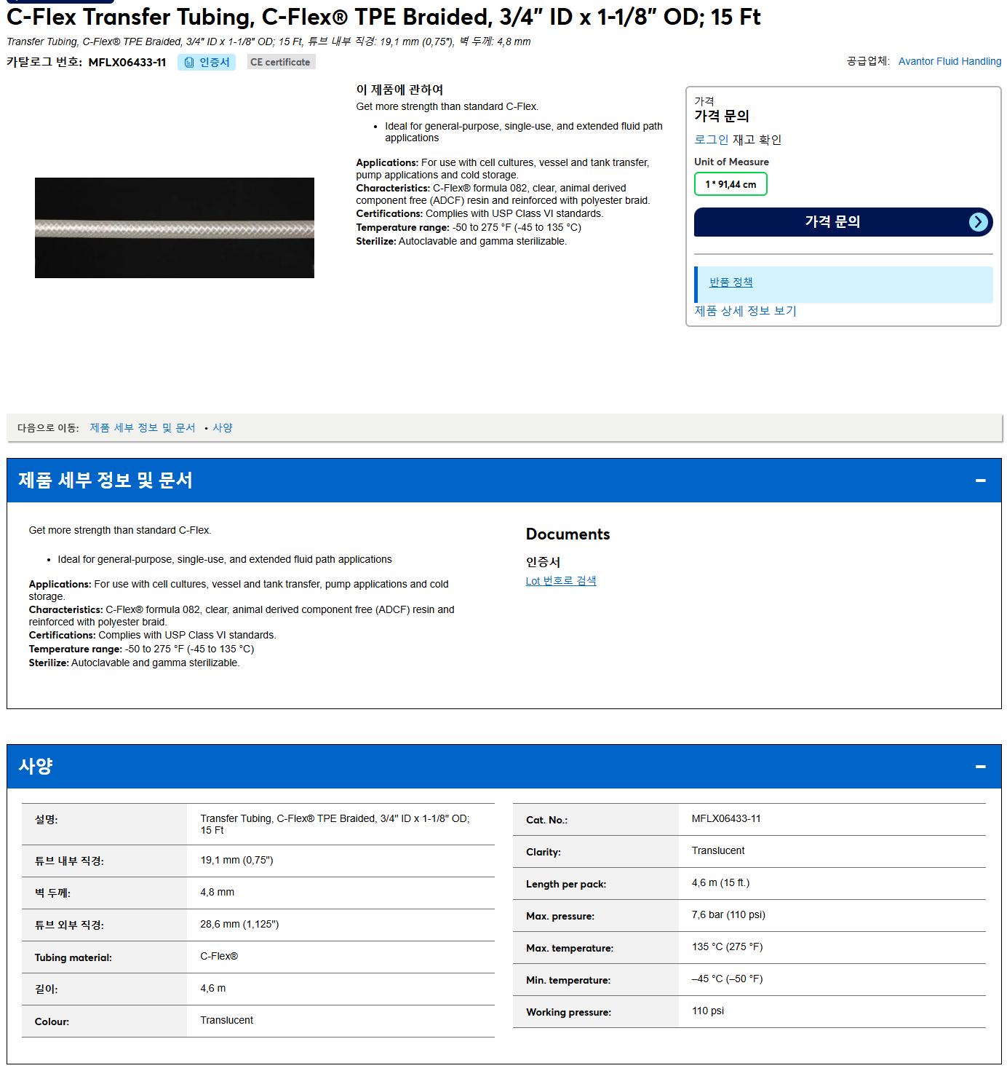The height and width of the screenshot is (1079, 1007).
Task: Click the 110 psi working pressure value
Action: tap(708, 1011)
